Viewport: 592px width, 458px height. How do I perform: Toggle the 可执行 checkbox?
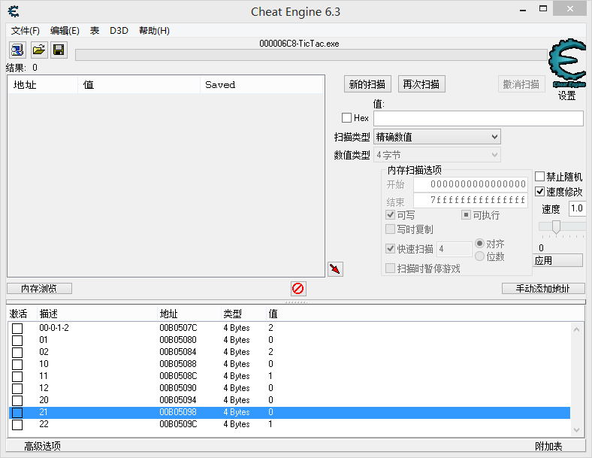[467, 215]
